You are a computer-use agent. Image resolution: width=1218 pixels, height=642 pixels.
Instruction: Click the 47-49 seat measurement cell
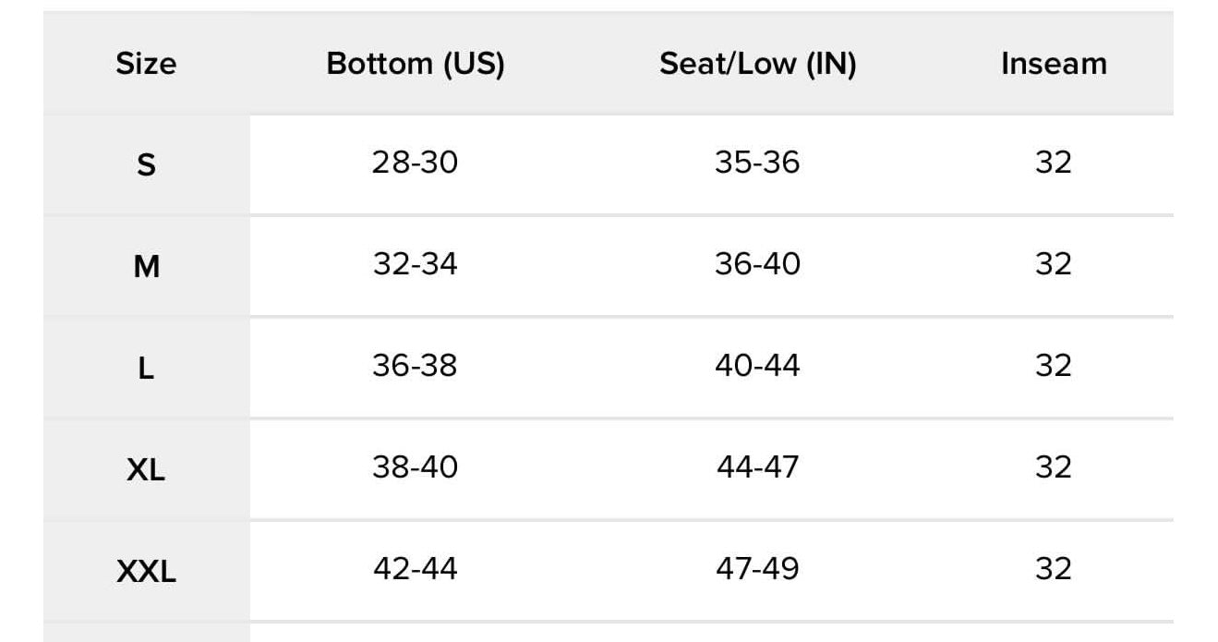click(757, 569)
